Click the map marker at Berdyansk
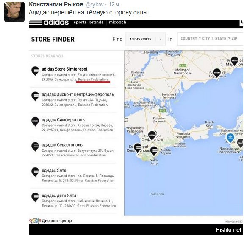Viewport: 244px width, 235px height. [217, 73]
